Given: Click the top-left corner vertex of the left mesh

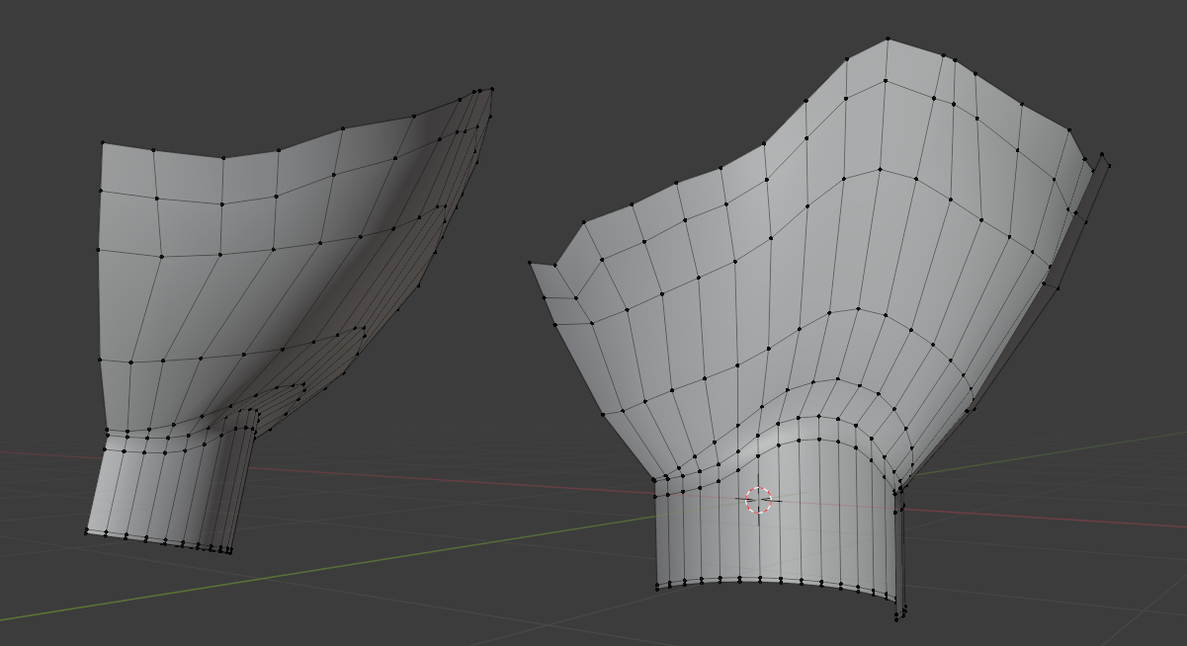Looking at the screenshot, I should point(103,144).
